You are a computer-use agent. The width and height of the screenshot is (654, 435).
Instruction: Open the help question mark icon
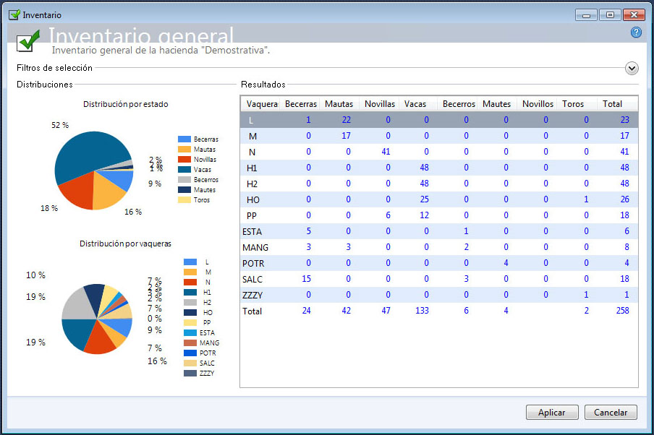pyautogui.click(x=636, y=32)
